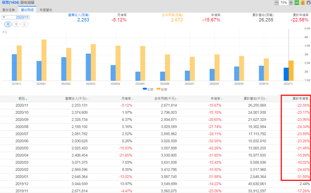Click the 2020/09 x-axis label
Image resolution: width=311 pixels, height=193 pixels.
coord(239,84)
